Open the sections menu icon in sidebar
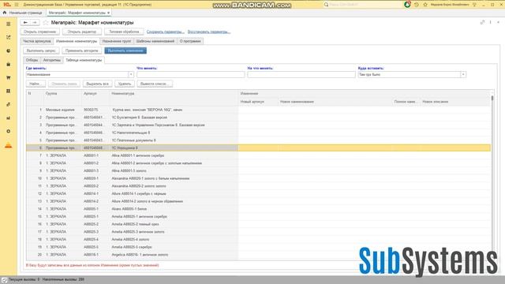Image resolution: width=505 pixels, height=284 pixels. click(9, 24)
